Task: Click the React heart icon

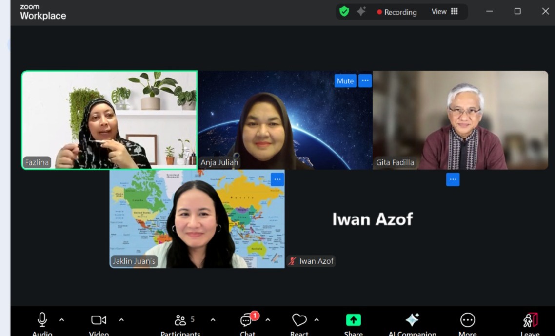Action: click(299, 320)
